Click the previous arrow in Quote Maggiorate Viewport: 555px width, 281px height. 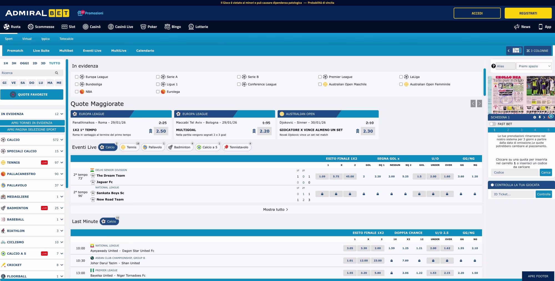pyautogui.click(x=473, y=103)
